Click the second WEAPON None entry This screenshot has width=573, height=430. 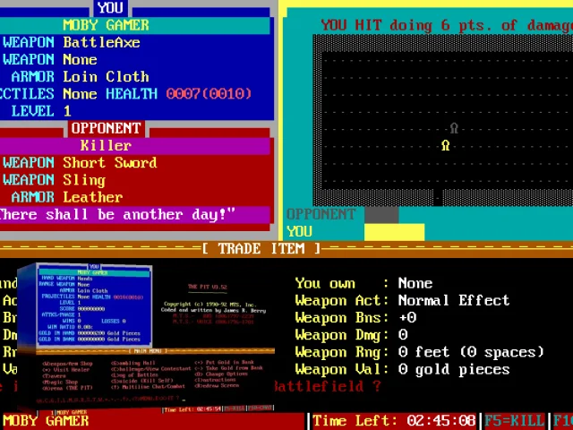pos(50,60)
